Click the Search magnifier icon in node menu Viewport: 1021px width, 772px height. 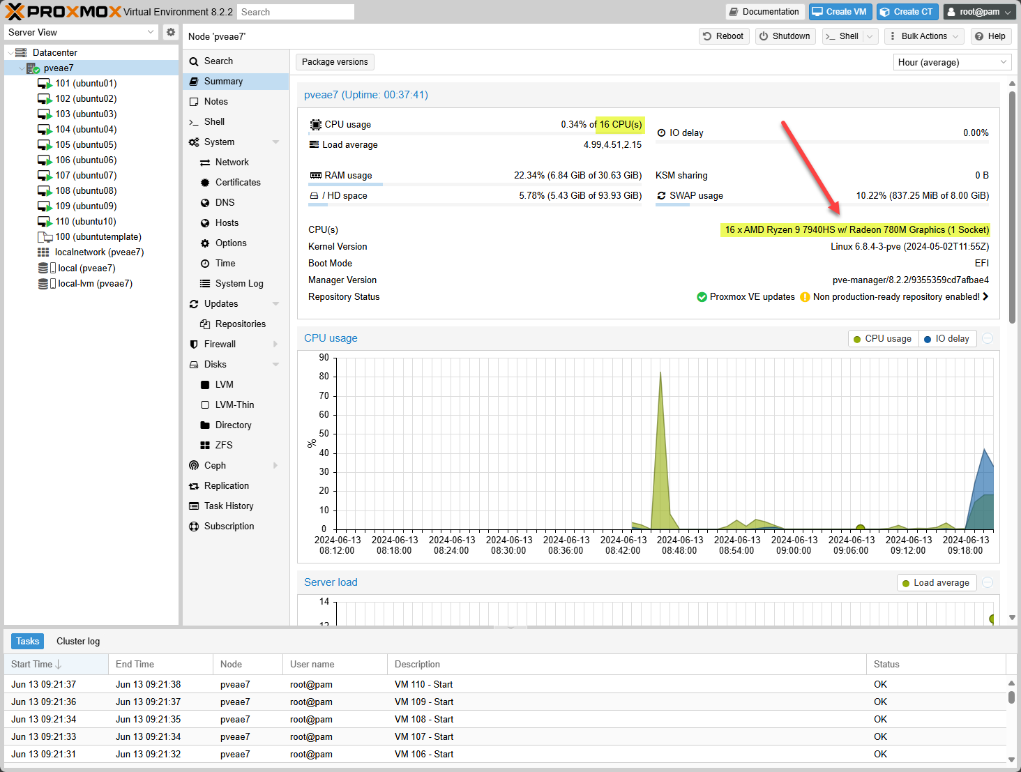pos(194,61)
